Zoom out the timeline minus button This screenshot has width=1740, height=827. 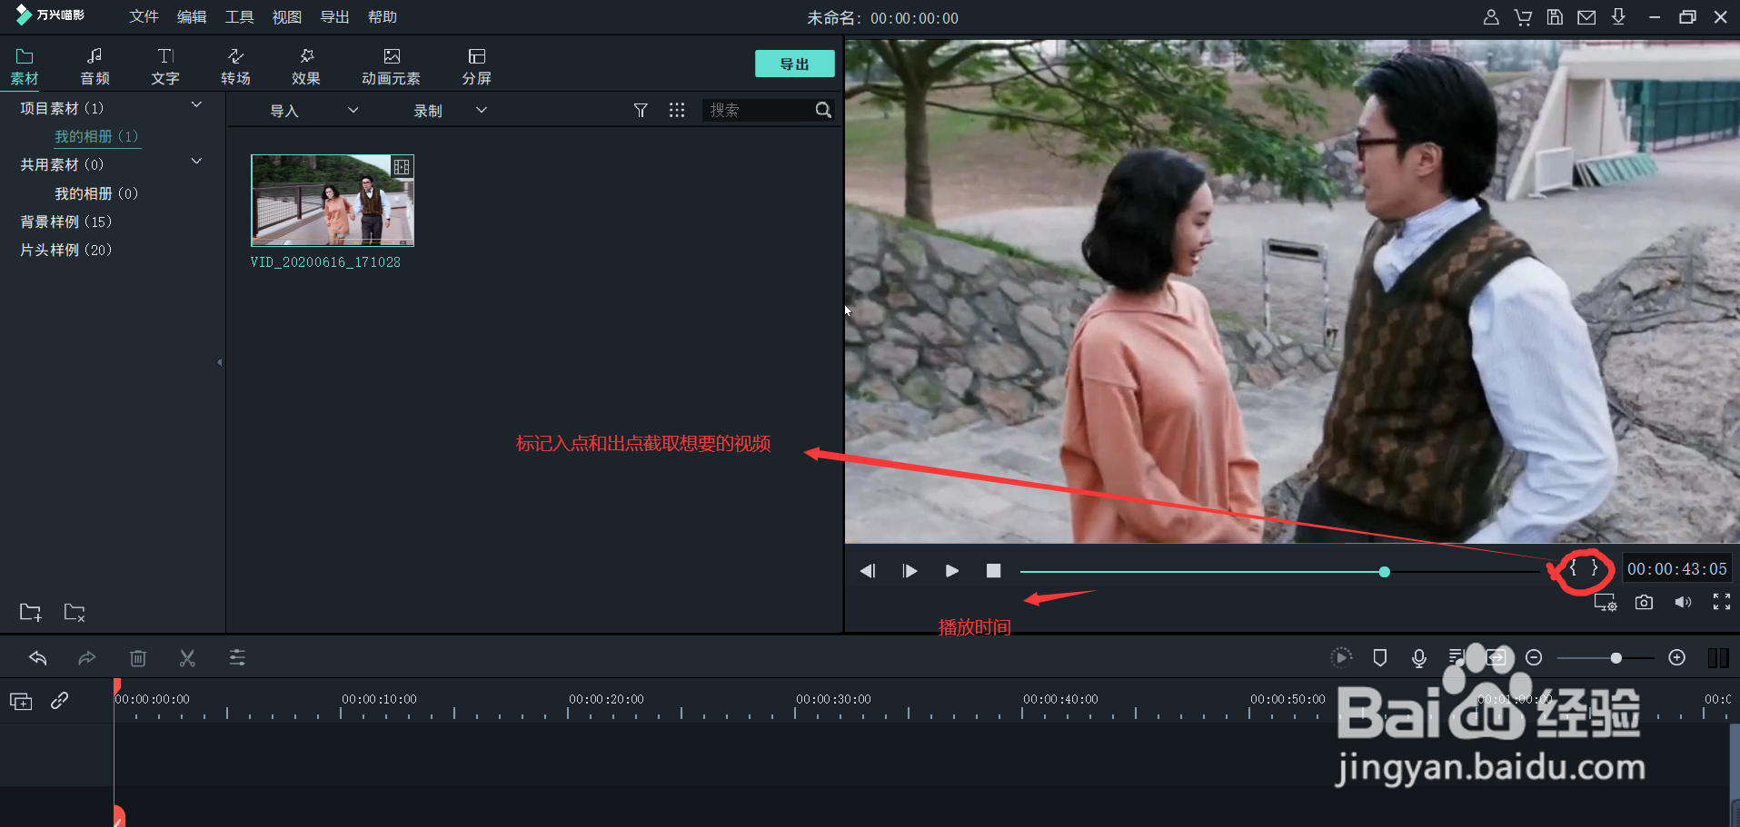(1534, 657)
